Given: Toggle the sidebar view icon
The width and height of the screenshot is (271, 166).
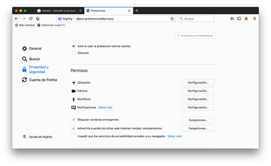Looking at the screenshot, I should 239,19.
